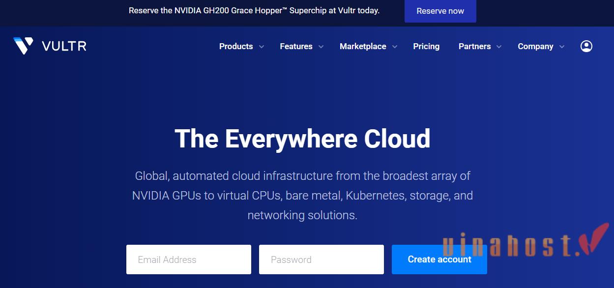Open the Products menu

click(x=236, y=46)
